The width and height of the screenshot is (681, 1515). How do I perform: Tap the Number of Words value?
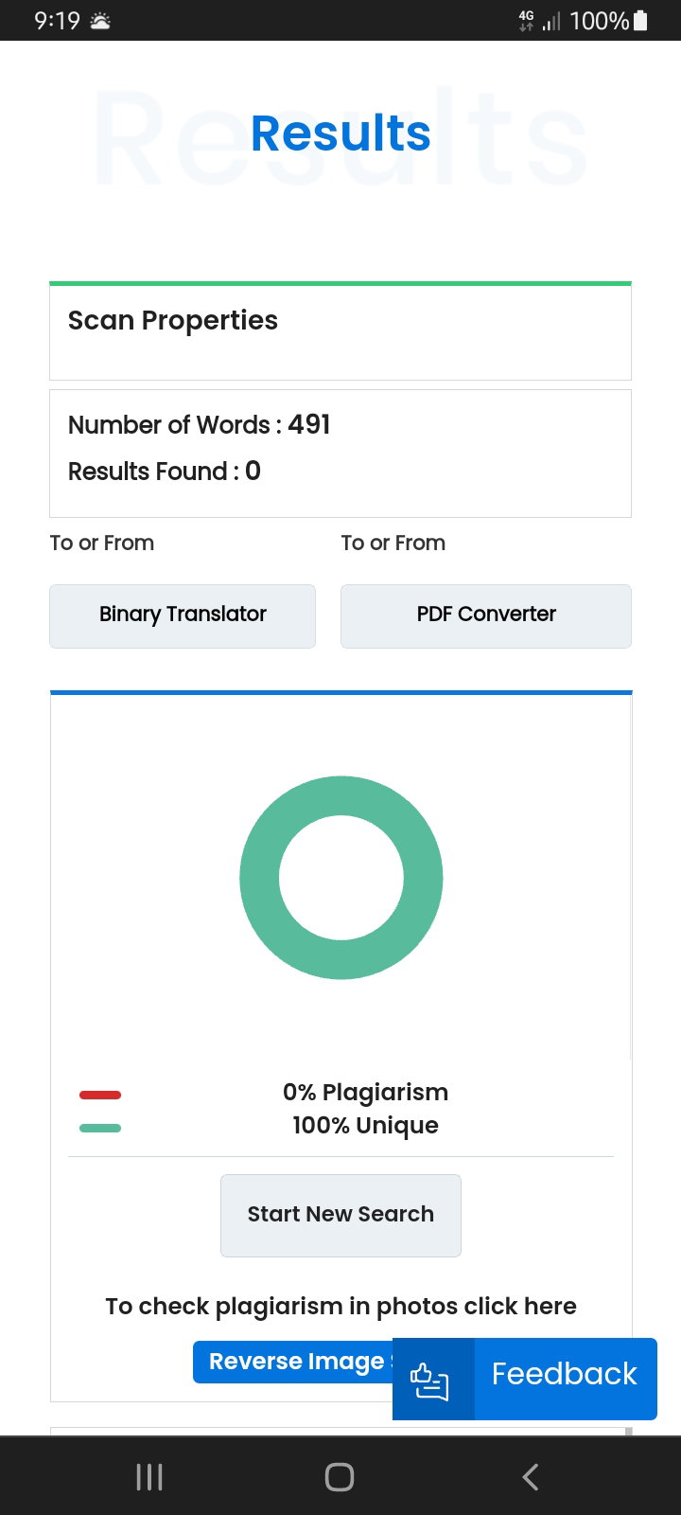[x=309, y=424]
